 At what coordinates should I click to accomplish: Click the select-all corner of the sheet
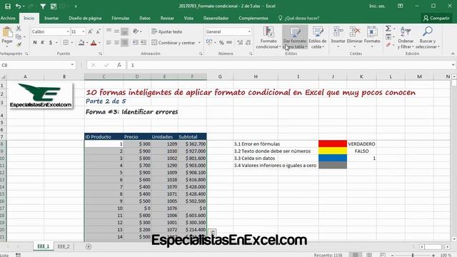[3, 76]
